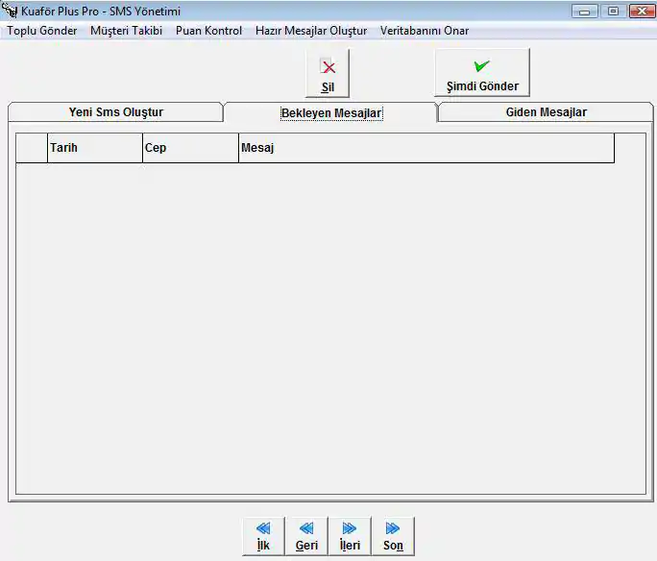Screen dimensions: 657x561
Task: Jump to first record with İlk
Action: [263, 536]
